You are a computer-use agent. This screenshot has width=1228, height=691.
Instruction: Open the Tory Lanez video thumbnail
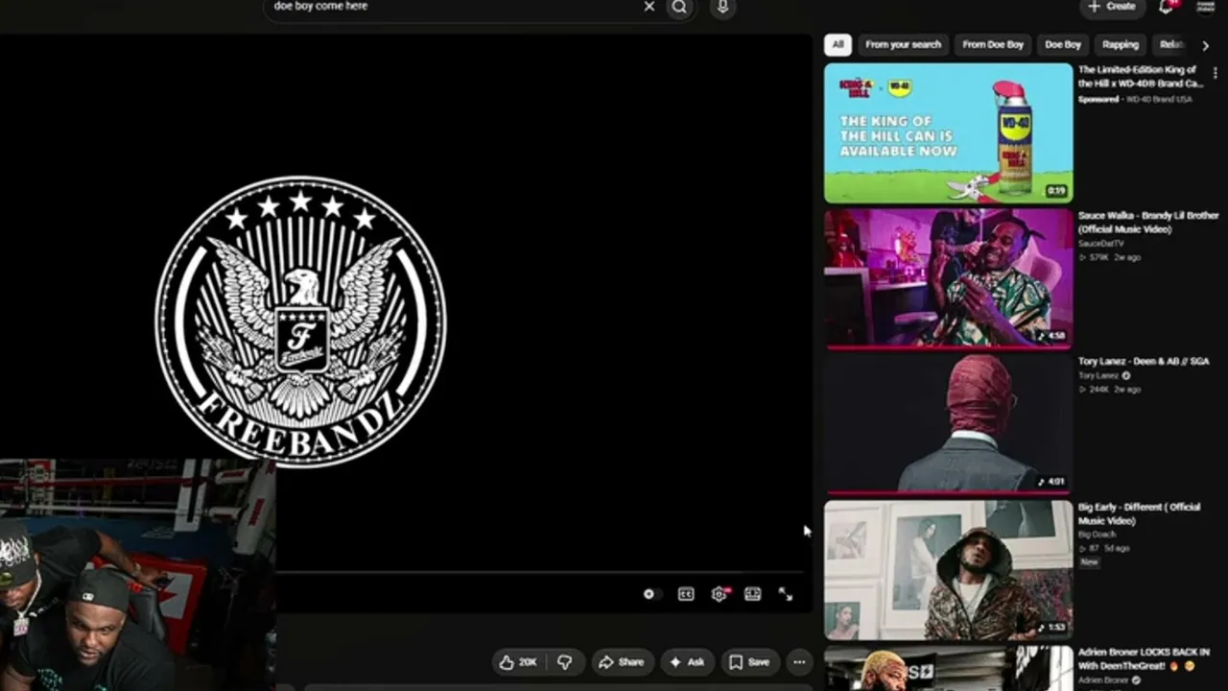948,423
